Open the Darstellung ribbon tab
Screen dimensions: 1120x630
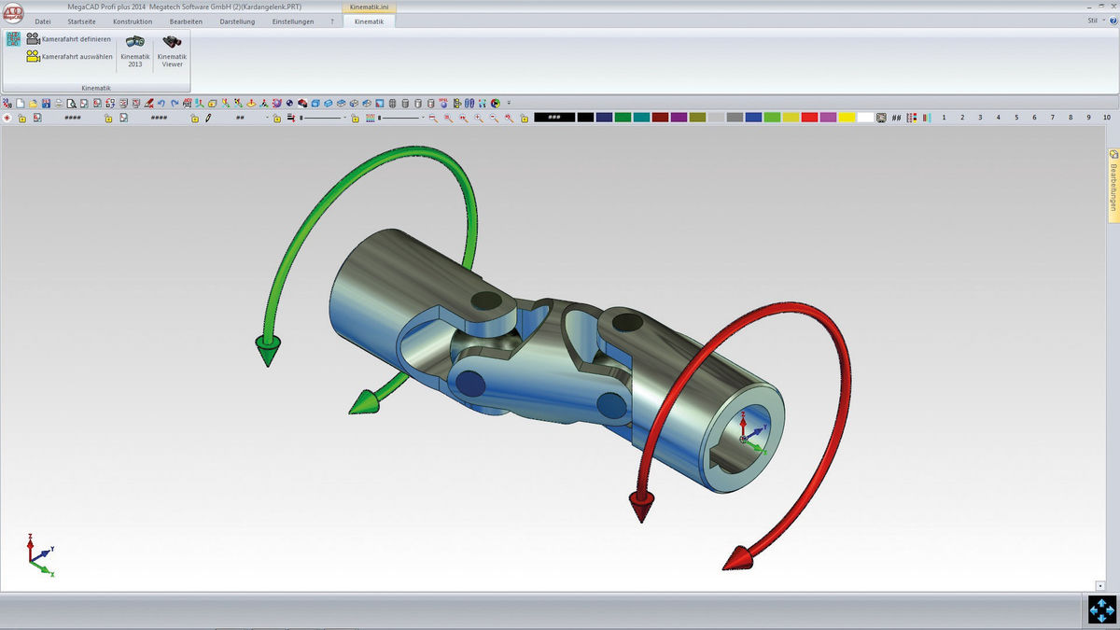point(237,21)
